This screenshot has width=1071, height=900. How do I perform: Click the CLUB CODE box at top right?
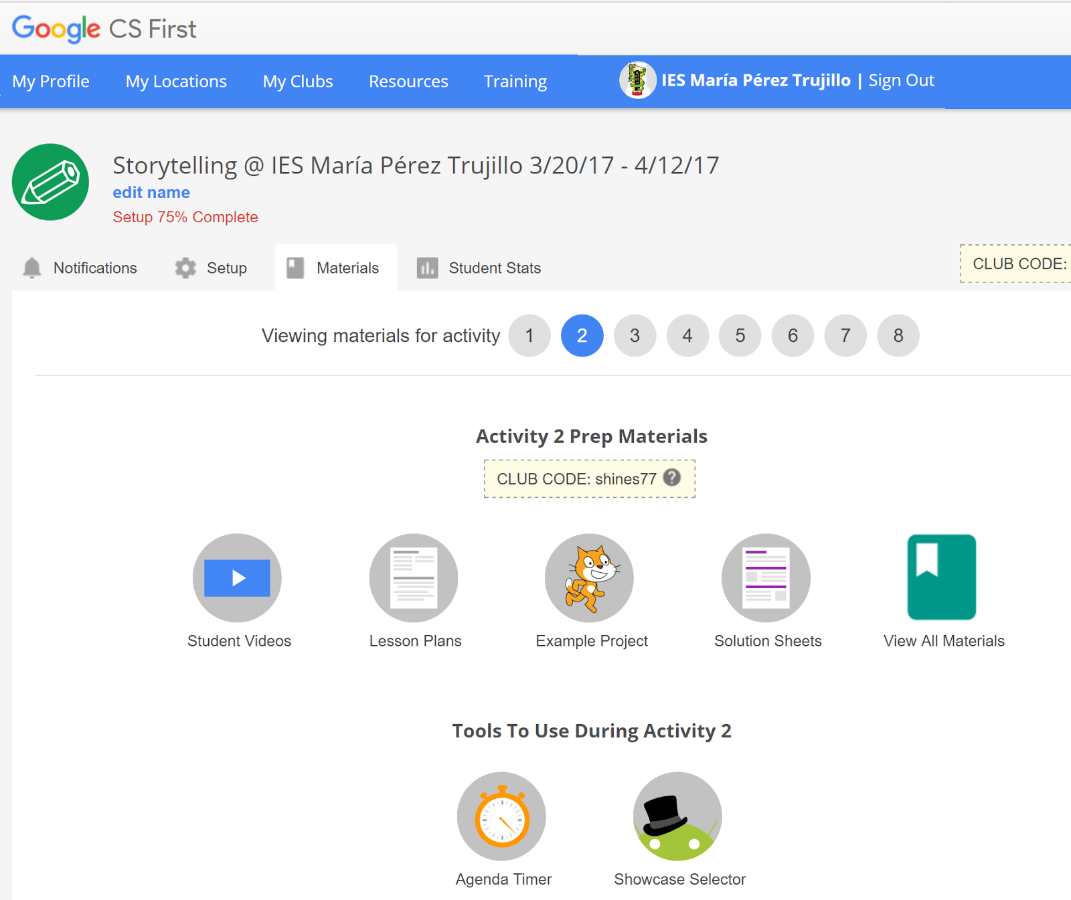(1017, 264)
